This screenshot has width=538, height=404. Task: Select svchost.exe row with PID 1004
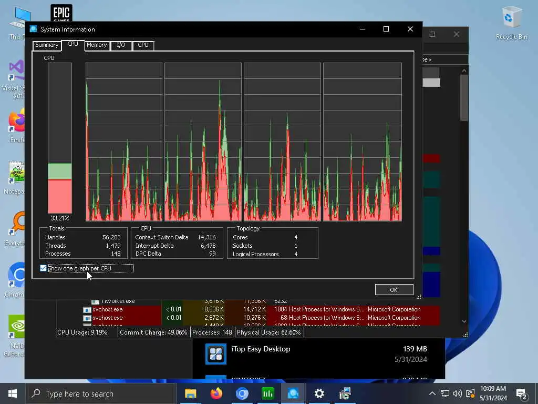[x=261, y=309]
